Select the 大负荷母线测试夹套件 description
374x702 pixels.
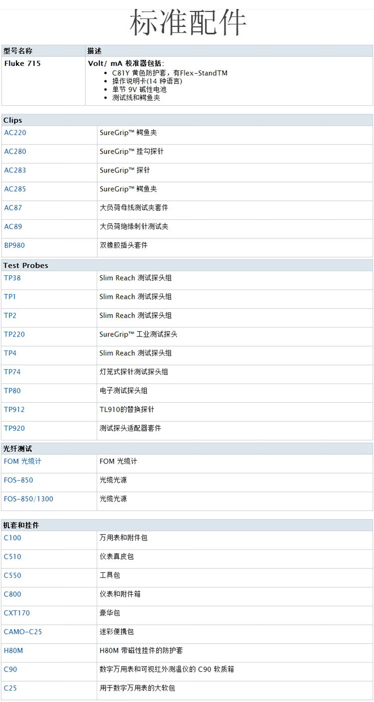click(x=134, y=208)
